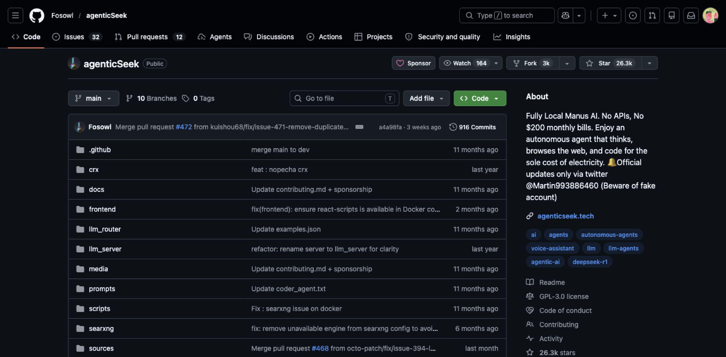The image size is (726, 357).
Task: Open the crx folder
Action: click(x=94, y=170)
